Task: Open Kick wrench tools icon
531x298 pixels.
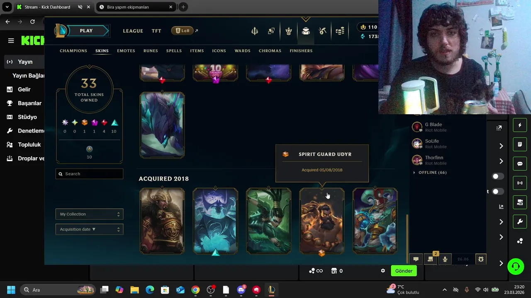Action: coord(520,221)
